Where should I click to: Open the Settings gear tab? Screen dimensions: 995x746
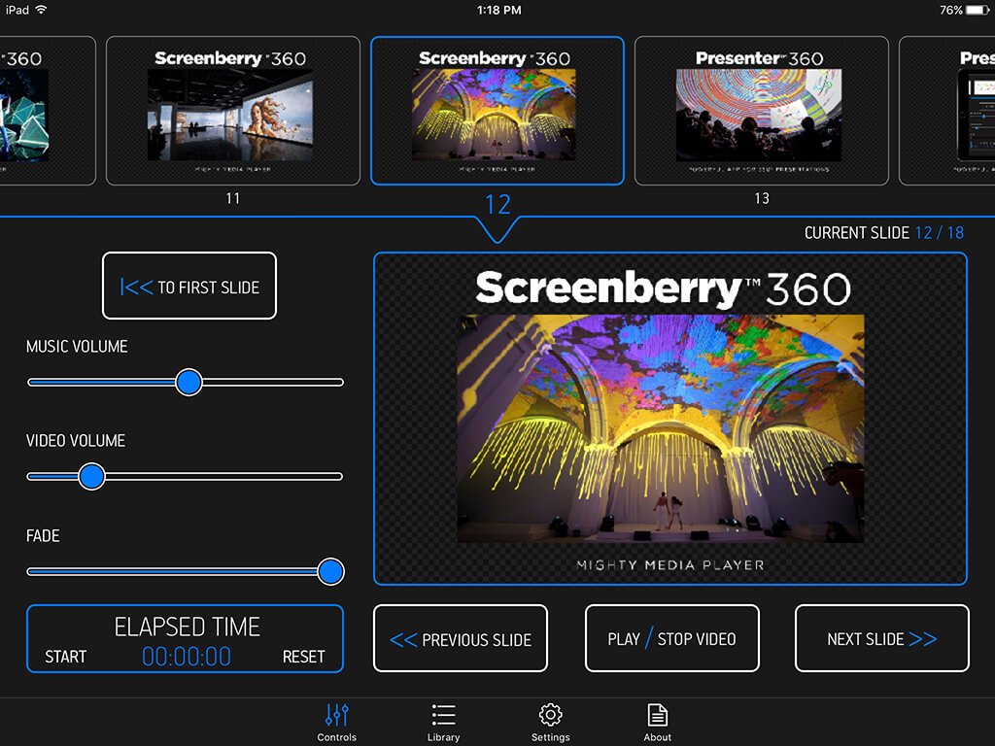pos(550,722)
